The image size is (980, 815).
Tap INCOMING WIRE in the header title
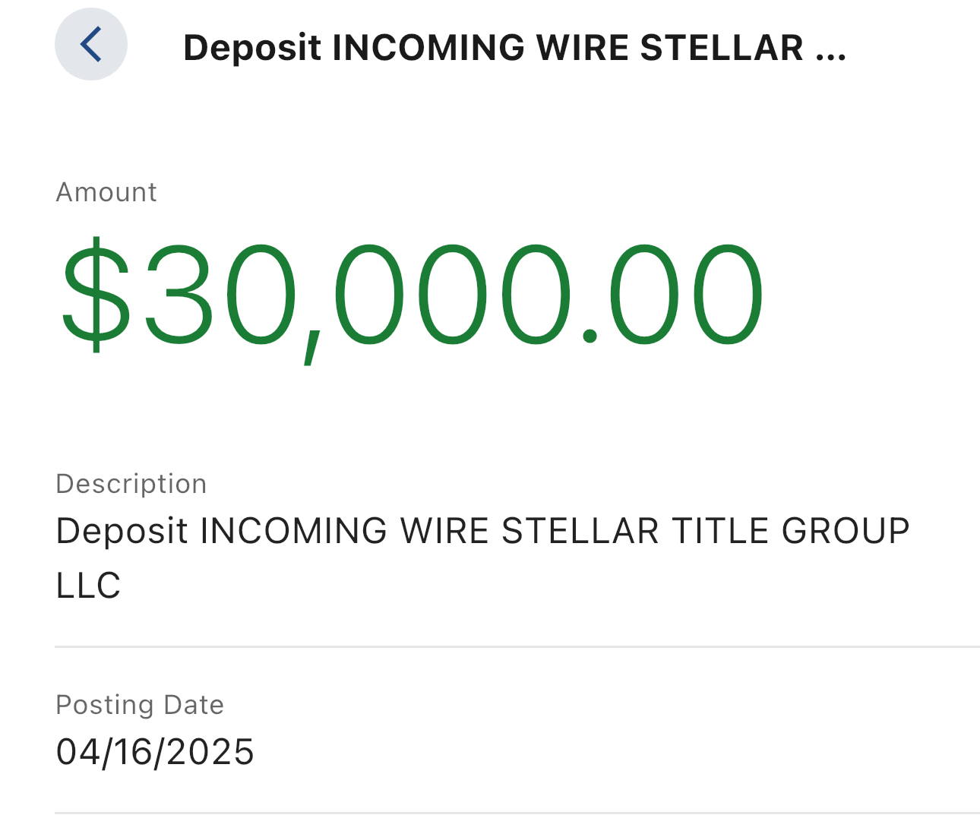(x=481, y=48)
